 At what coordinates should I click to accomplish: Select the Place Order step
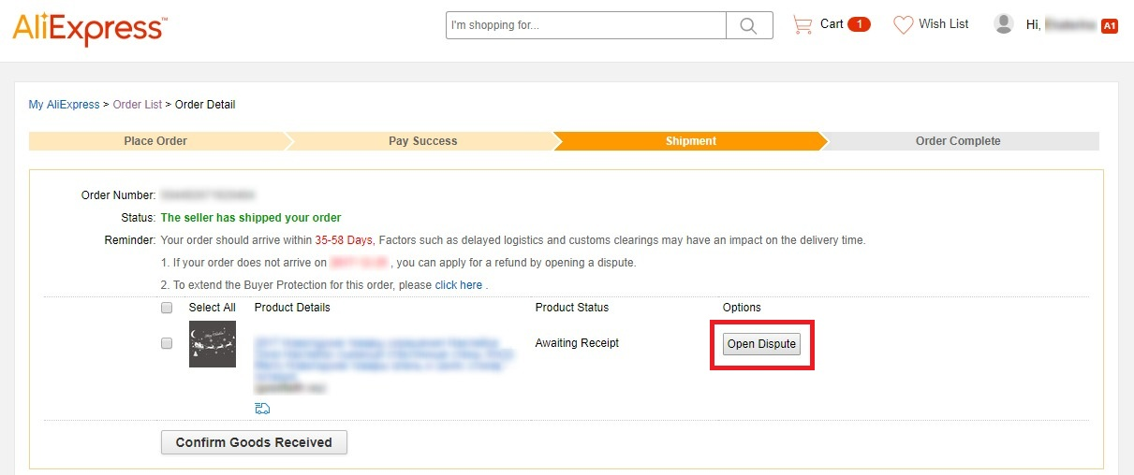155,141
